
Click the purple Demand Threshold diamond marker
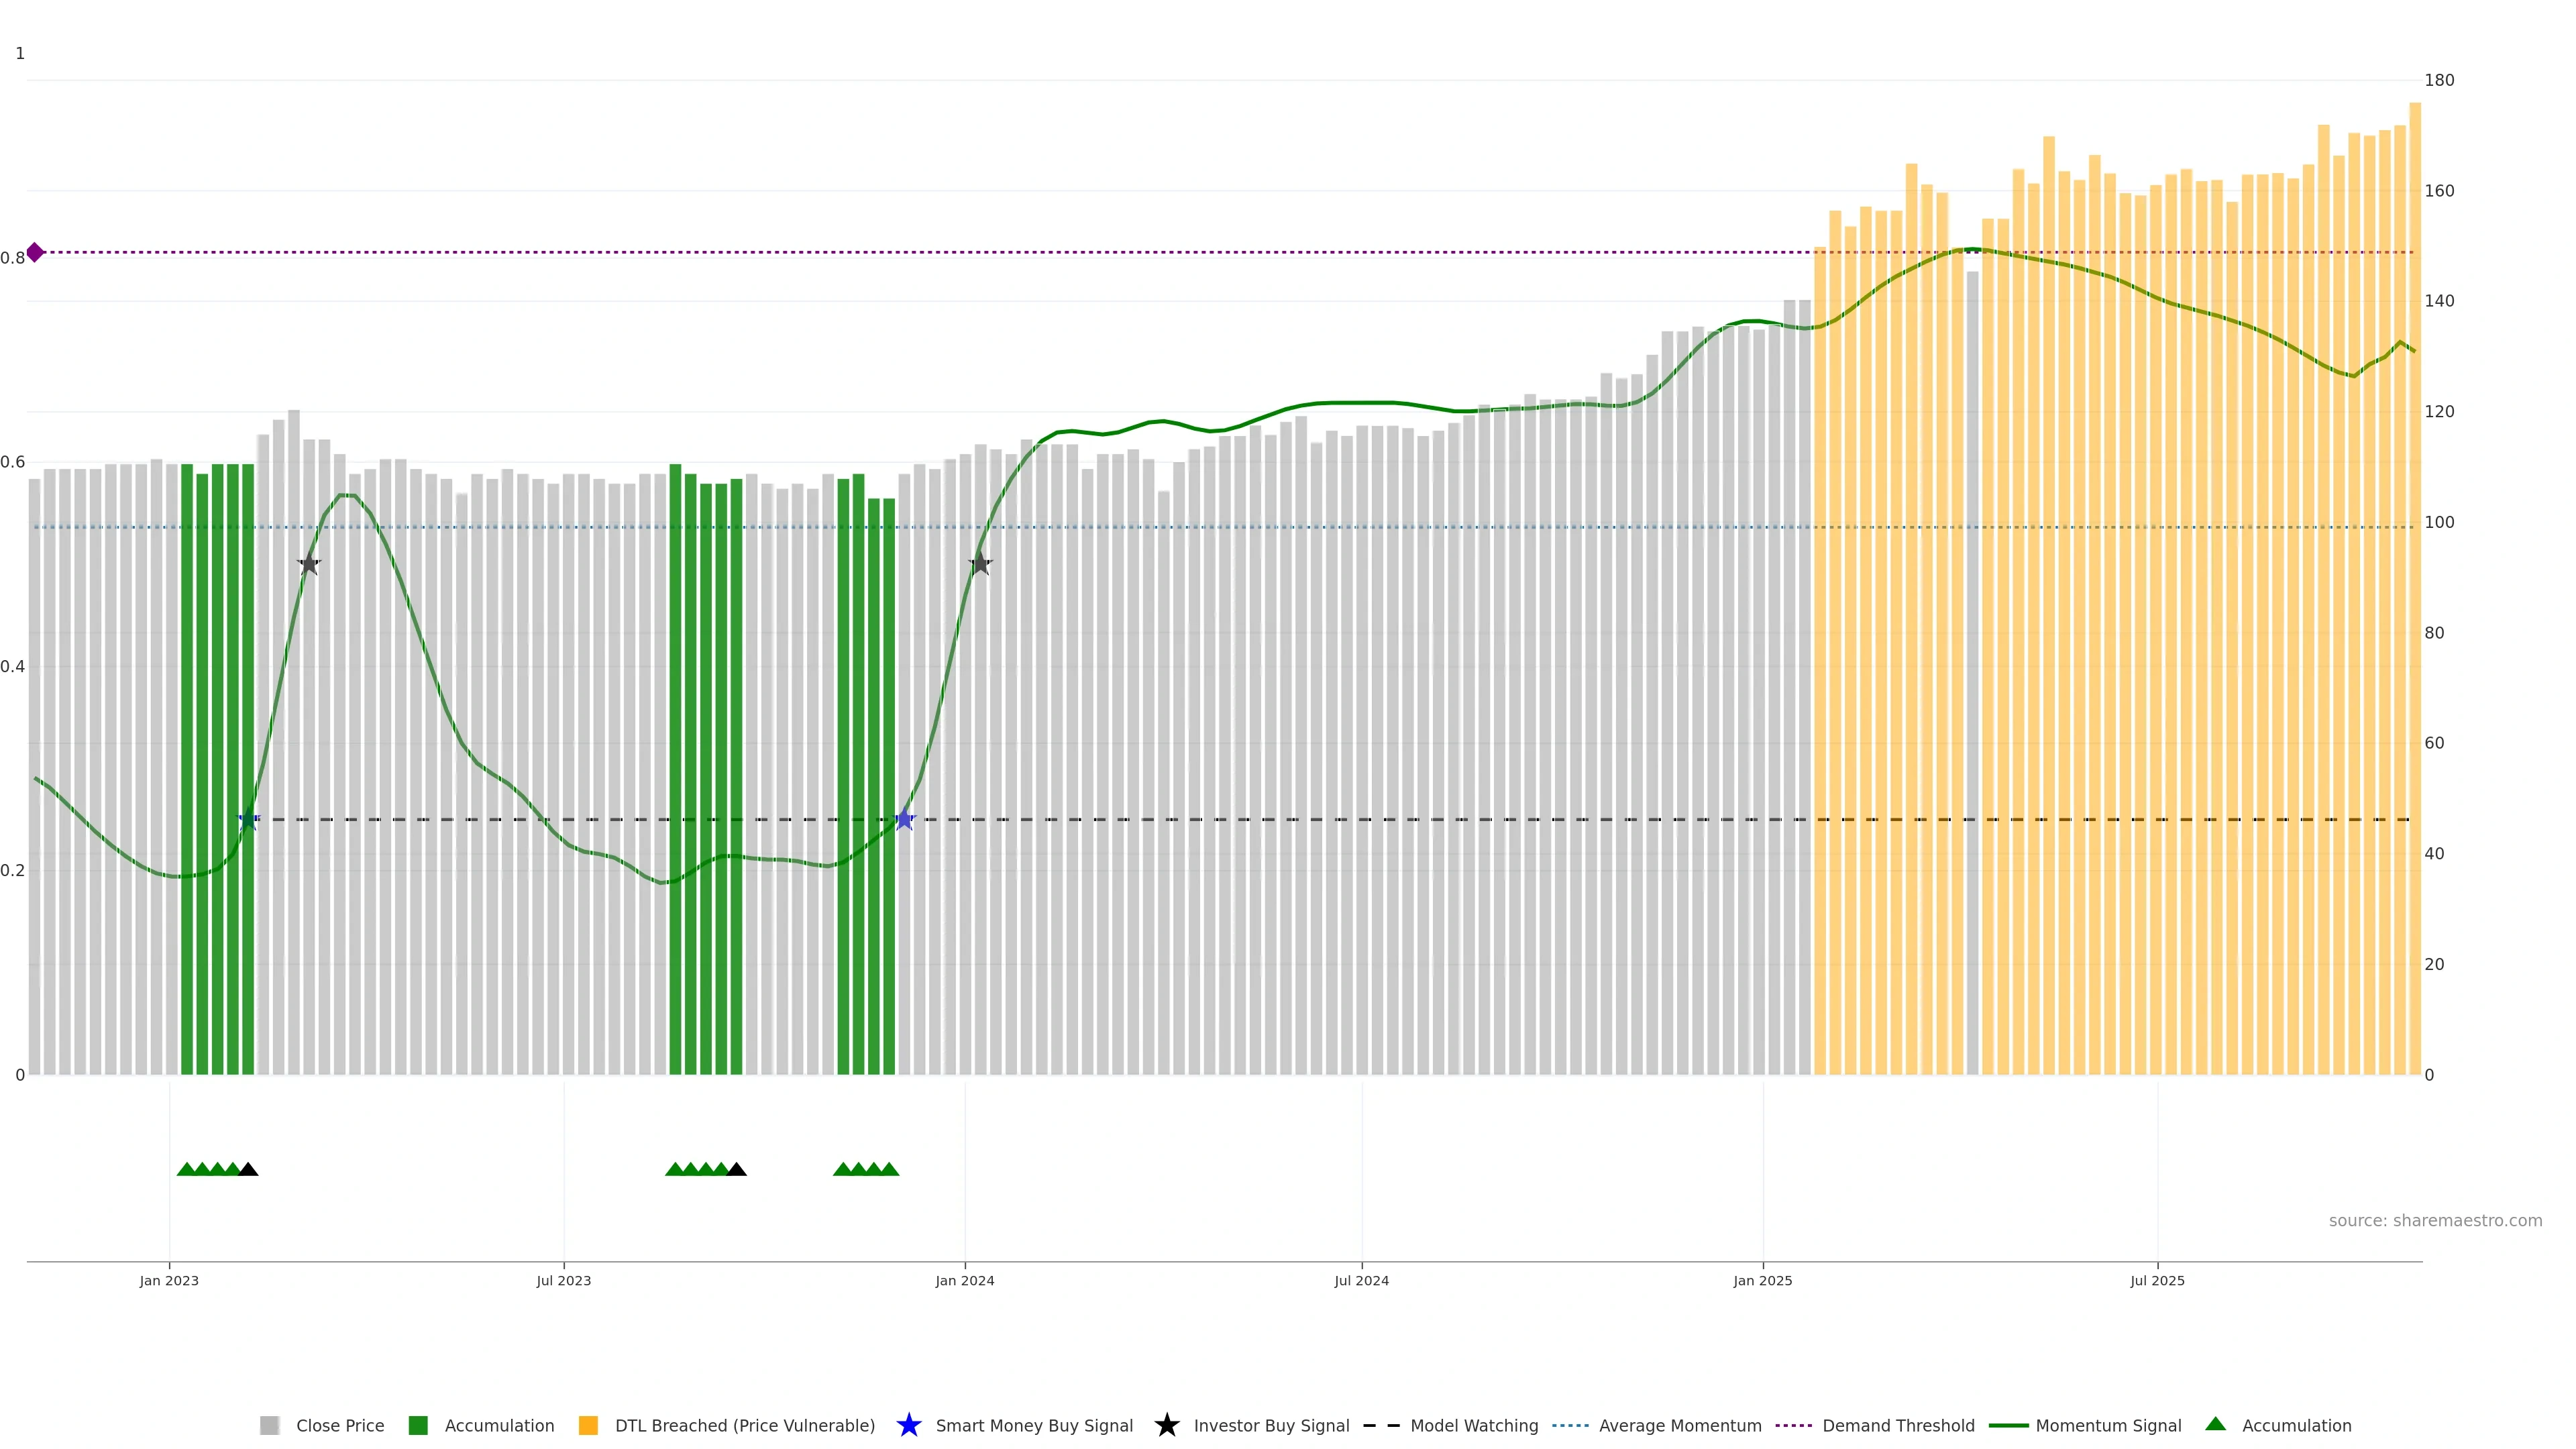click(35, 252)
